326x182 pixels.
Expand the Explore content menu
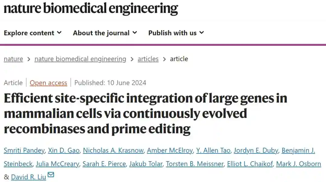point(33,33)
